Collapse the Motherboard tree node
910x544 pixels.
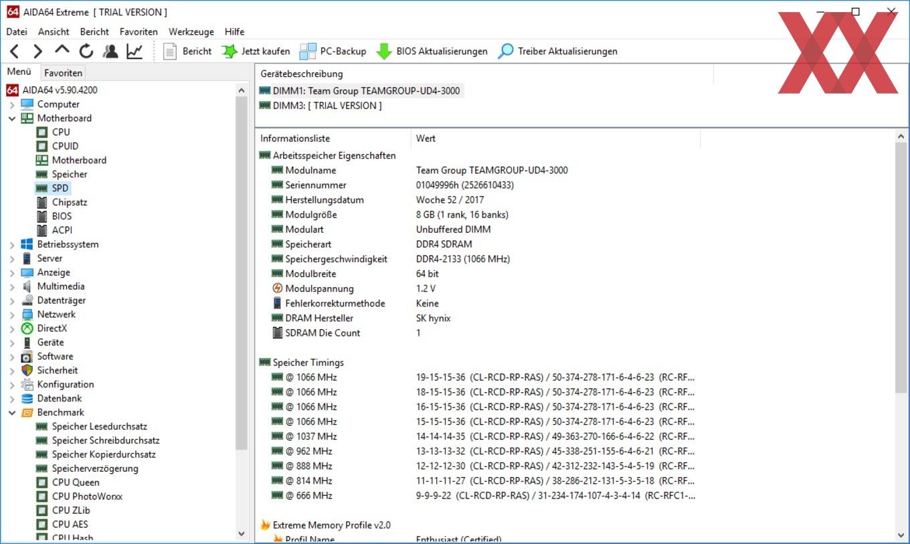point(12,118)
